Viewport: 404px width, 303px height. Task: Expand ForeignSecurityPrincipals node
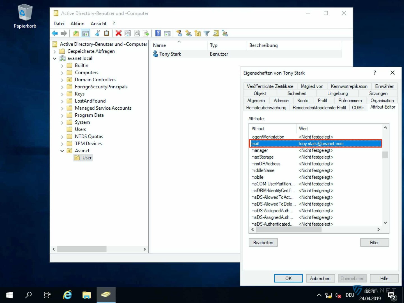(x=62, y=87)
